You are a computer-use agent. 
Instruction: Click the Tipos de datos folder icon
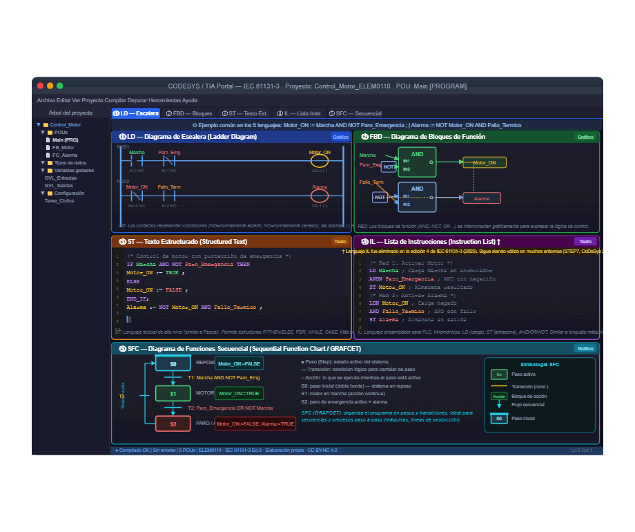point(50,163)
